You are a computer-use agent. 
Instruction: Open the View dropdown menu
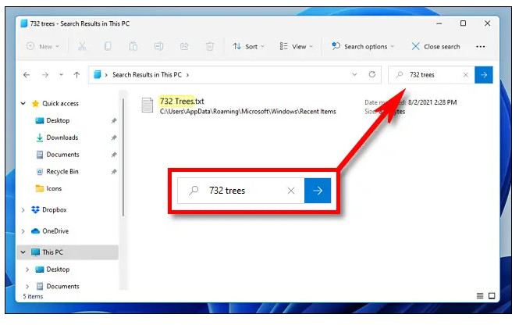pyautogui.click(x=295, y=47)
